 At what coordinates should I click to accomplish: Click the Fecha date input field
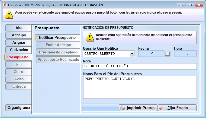(x=151, y=54)
